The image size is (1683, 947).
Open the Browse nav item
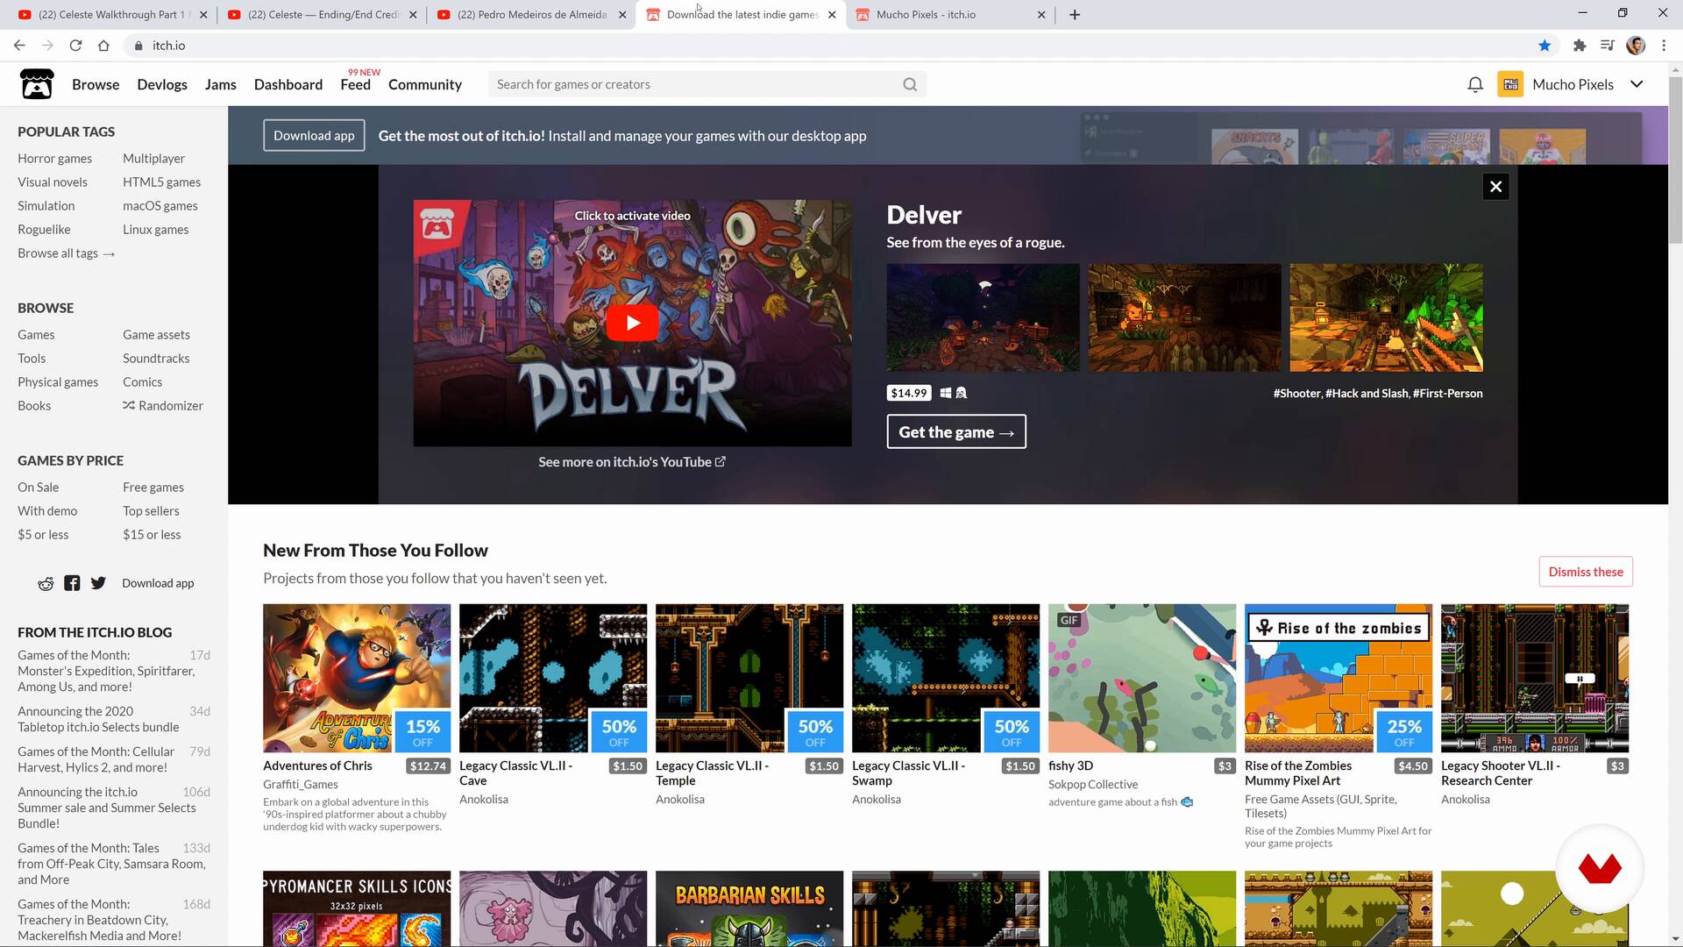pyautogui.click(x=96, y=84)
